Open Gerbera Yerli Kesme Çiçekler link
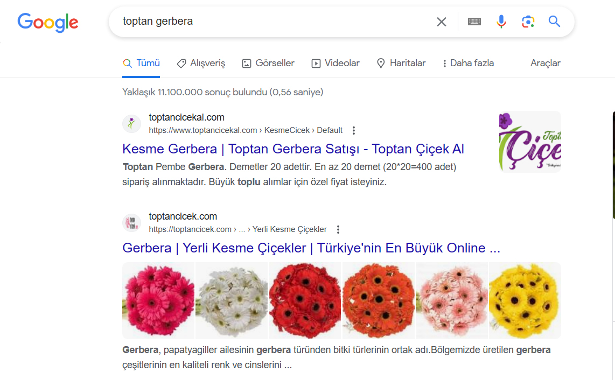The width and height of the screenshot is (615, 380). point(311,248)
